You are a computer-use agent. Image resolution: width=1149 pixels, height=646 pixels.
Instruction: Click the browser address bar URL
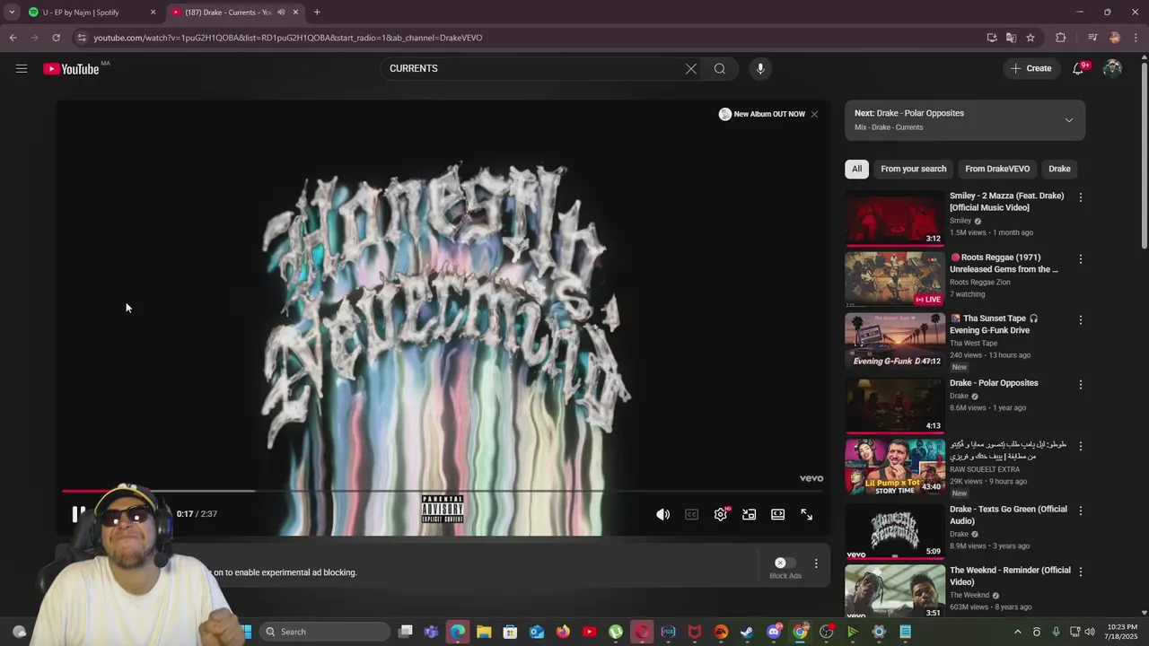(x=287, y=38)
